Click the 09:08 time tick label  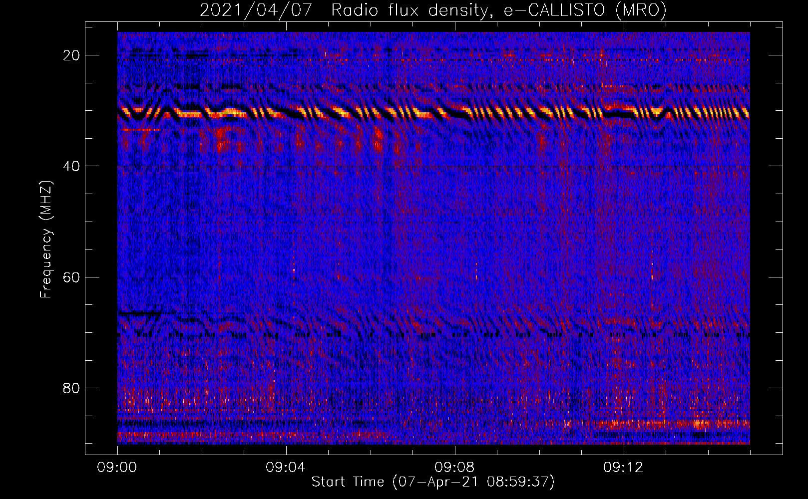[x=454, y=467]
